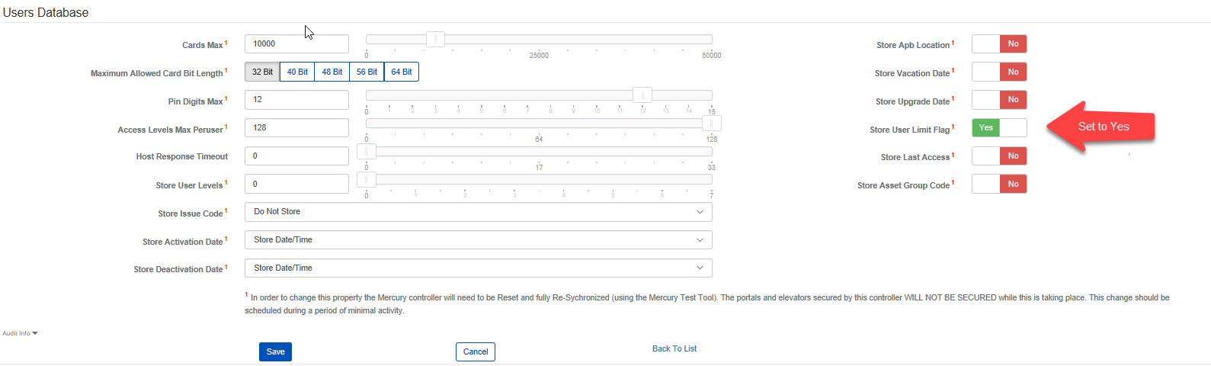Toggle the Store Vacation Date switch

pos(998,72)
